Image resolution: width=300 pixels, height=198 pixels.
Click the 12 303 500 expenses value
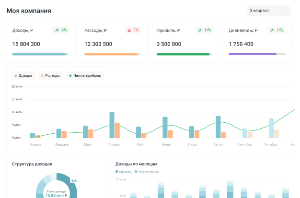[x=98, y=44]
